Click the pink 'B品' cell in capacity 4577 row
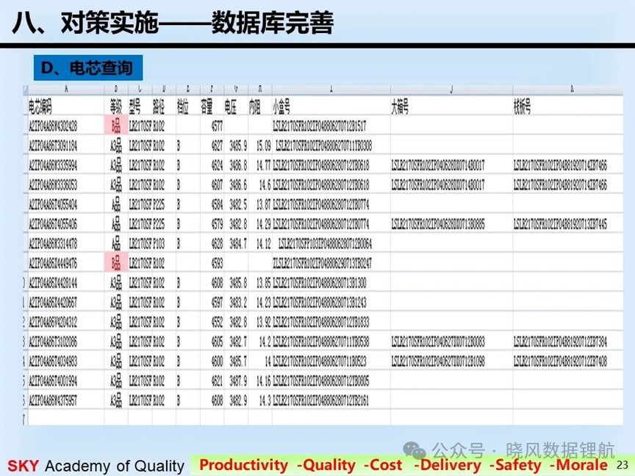 point(116,126)
